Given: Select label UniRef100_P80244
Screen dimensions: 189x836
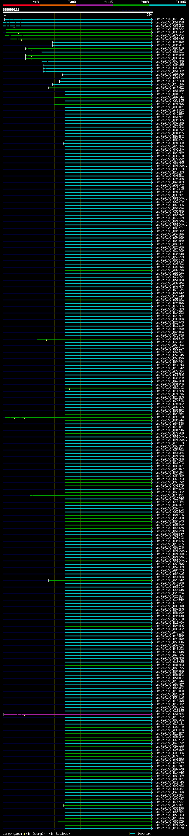Looking at the screenshot, I should (169, 420).
